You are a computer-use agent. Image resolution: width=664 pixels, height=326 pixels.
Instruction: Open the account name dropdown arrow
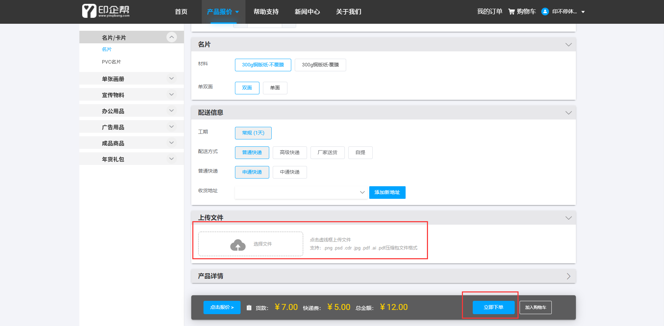click(583, 12)
